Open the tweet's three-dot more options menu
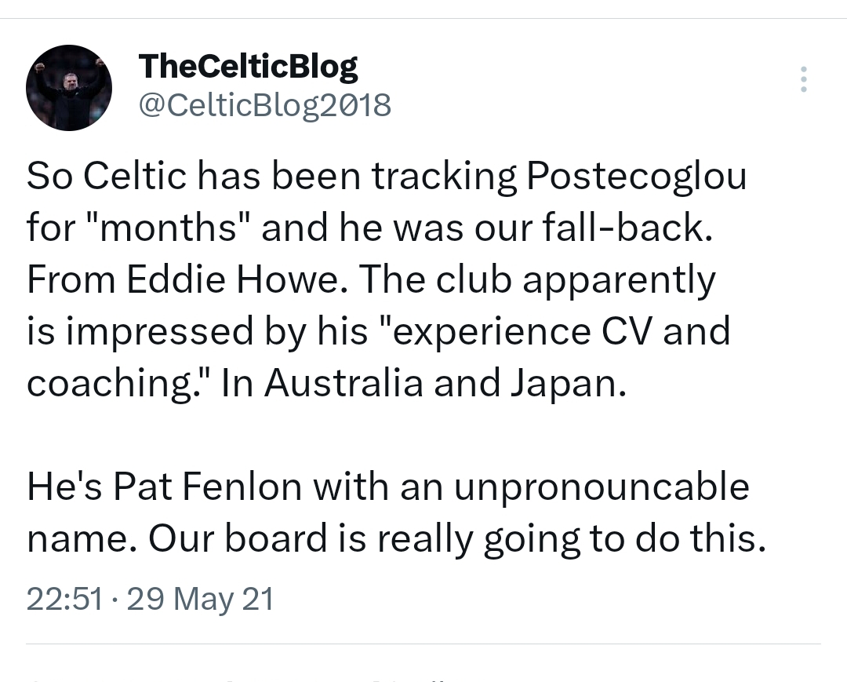Screen dimensions: 847x682 [803, 79]
